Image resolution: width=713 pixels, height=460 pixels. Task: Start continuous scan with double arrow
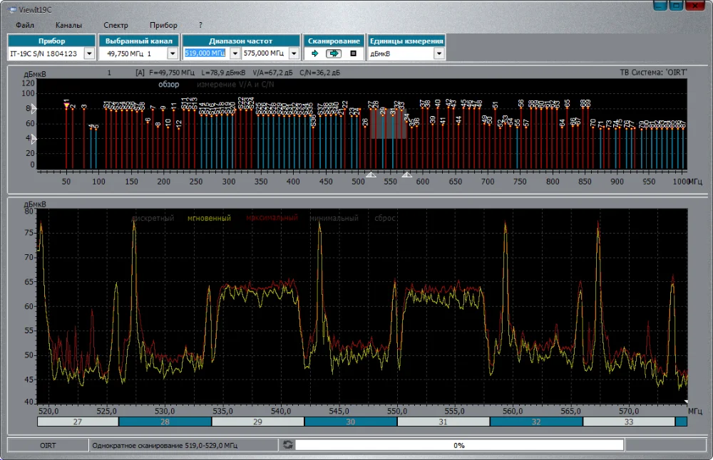334,53
